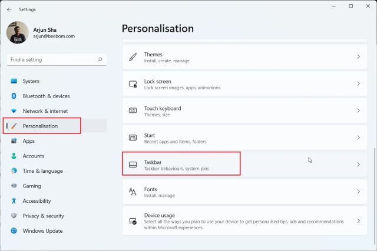Click the Arjun Sha account name
The image size is (377, 251).
point(45,30)
